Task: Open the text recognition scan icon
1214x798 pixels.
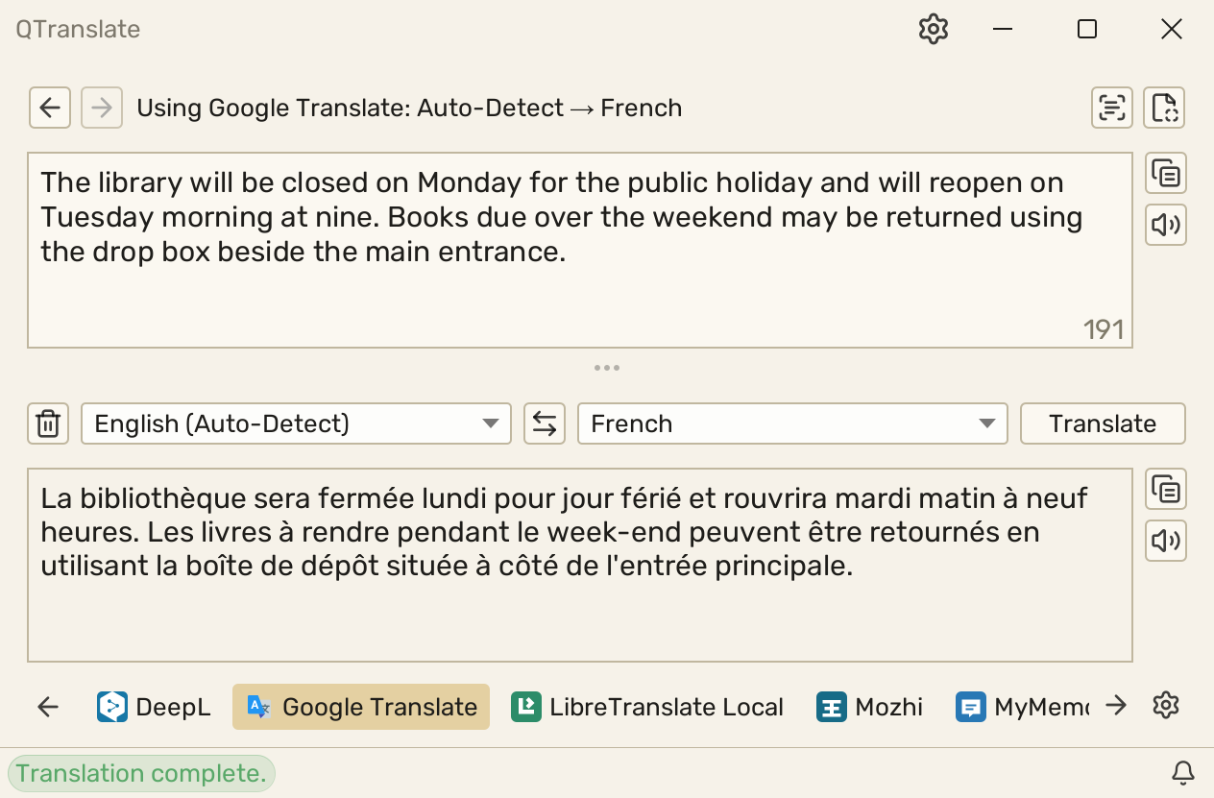Action: click(1112, 108)
